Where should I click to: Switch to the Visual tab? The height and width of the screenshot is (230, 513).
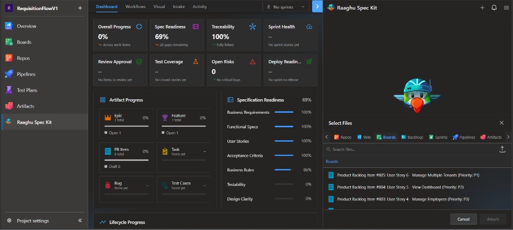pyautogui.click(x=159, y=7)
